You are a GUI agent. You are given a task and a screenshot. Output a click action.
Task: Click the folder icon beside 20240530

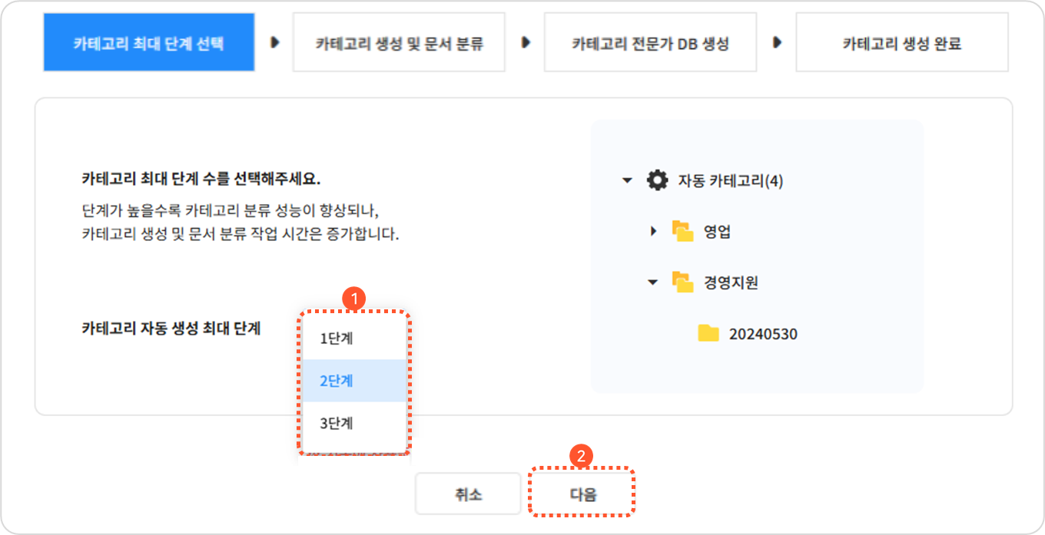pyautogui.click(x=708, y=334)
